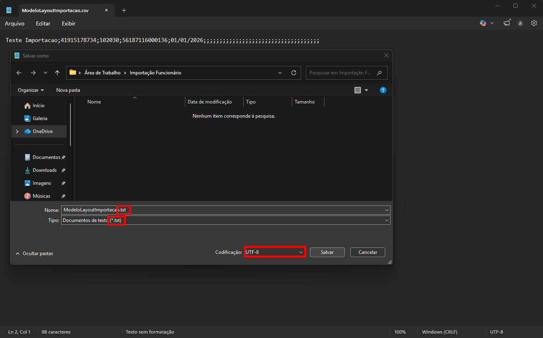Viewport: 543px width, 338px height.
Task: Click Importação Funcionário breadcrumb
Action: coord(155,73)
